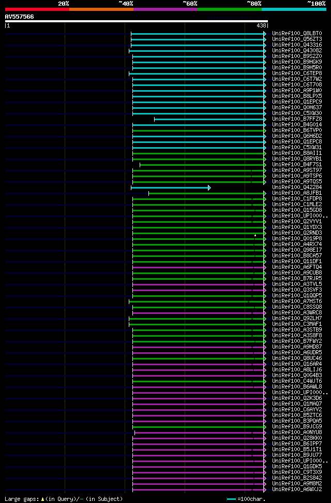Select the UniRef100_Q42284 label
The image size is (331, 503).
(x=297, y=188)
